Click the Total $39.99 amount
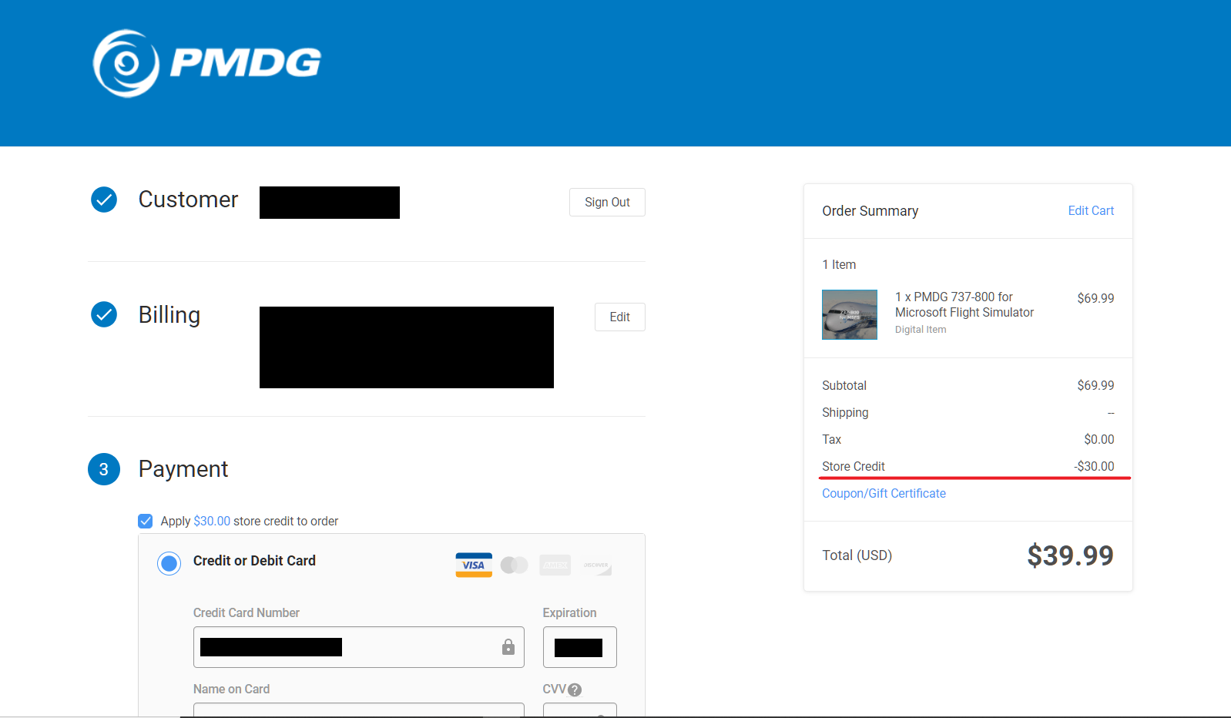The image size is (1231, 718). (x=1070, y=555)
